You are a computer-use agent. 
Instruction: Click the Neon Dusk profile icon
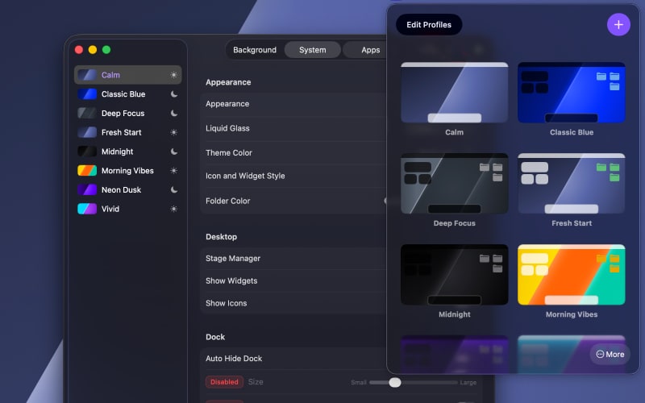(x=87, y=190)
